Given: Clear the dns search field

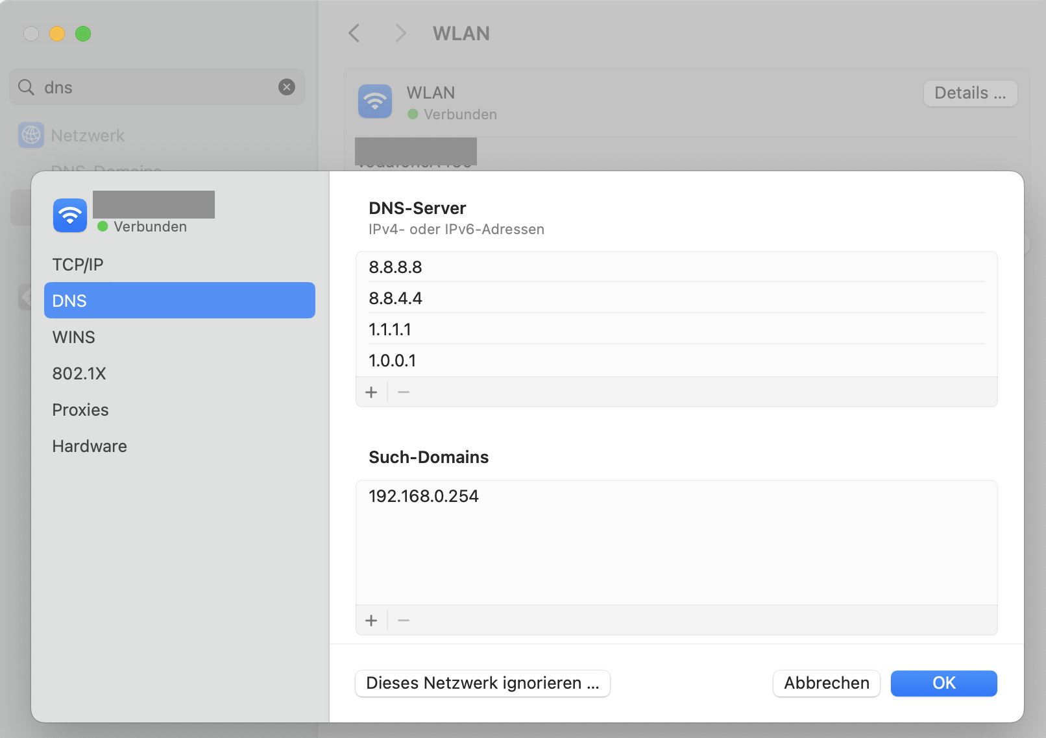Looking at the screenshot, I should tap(287, 87).
